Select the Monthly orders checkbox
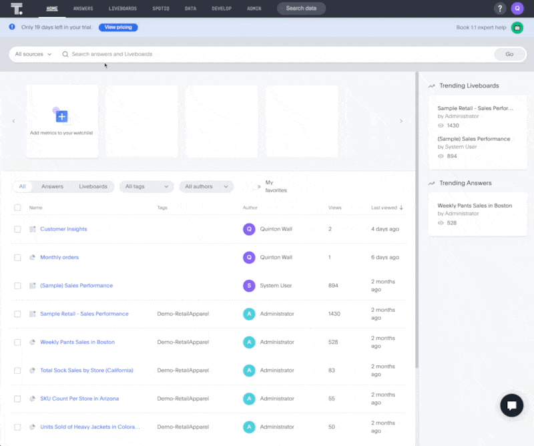Viewport: 534px width, 446px height. pos(18,257)
